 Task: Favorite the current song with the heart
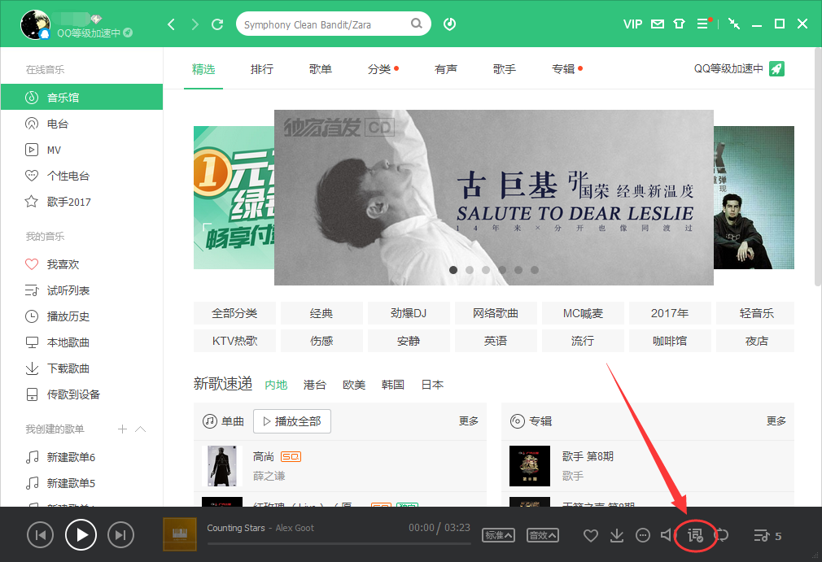pyautogui.click(x=592, y=535)
